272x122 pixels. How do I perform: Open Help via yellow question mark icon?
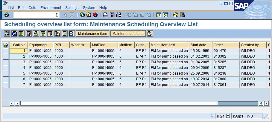tap(176, 15)
